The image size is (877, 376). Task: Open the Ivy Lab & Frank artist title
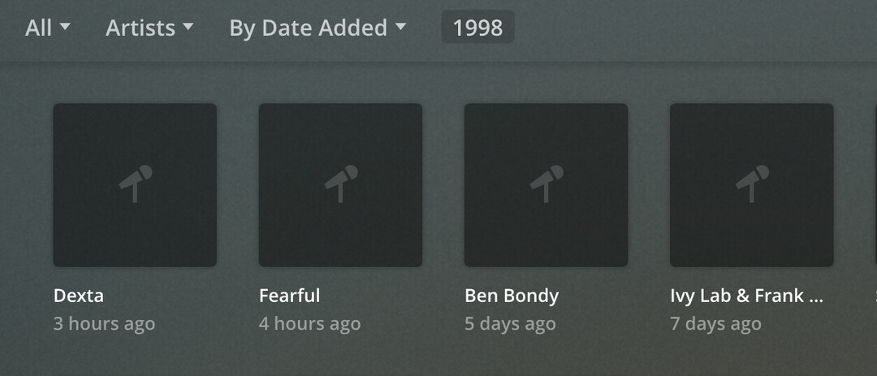point(746,296)
